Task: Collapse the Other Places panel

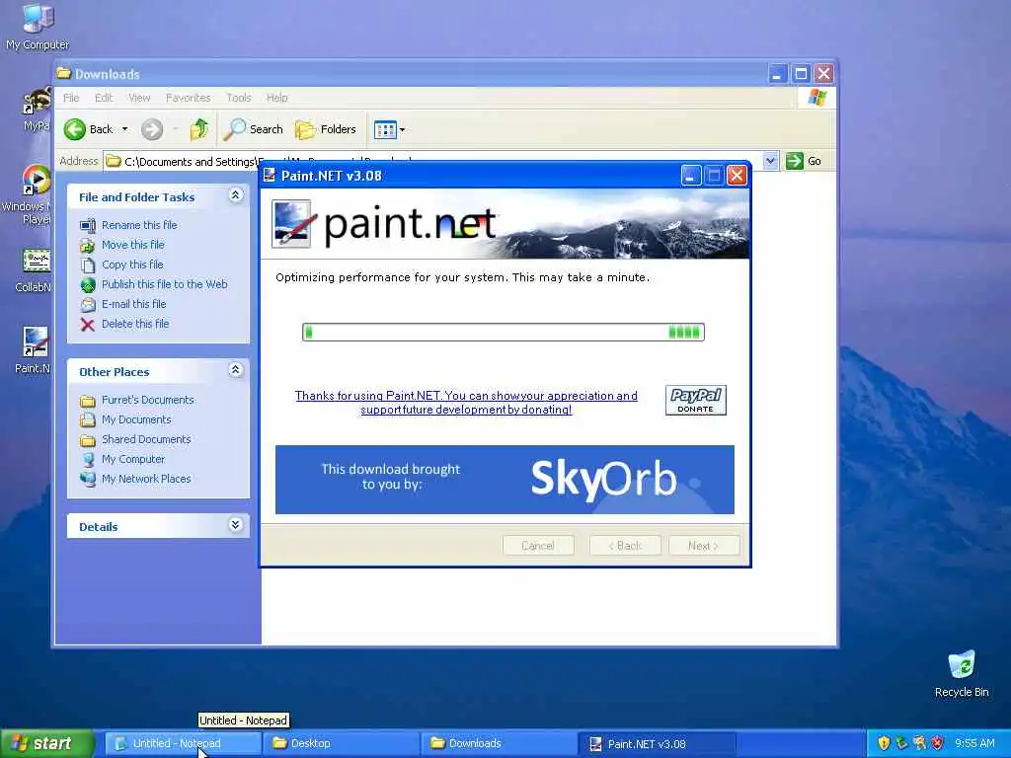Action: point(235,370)
